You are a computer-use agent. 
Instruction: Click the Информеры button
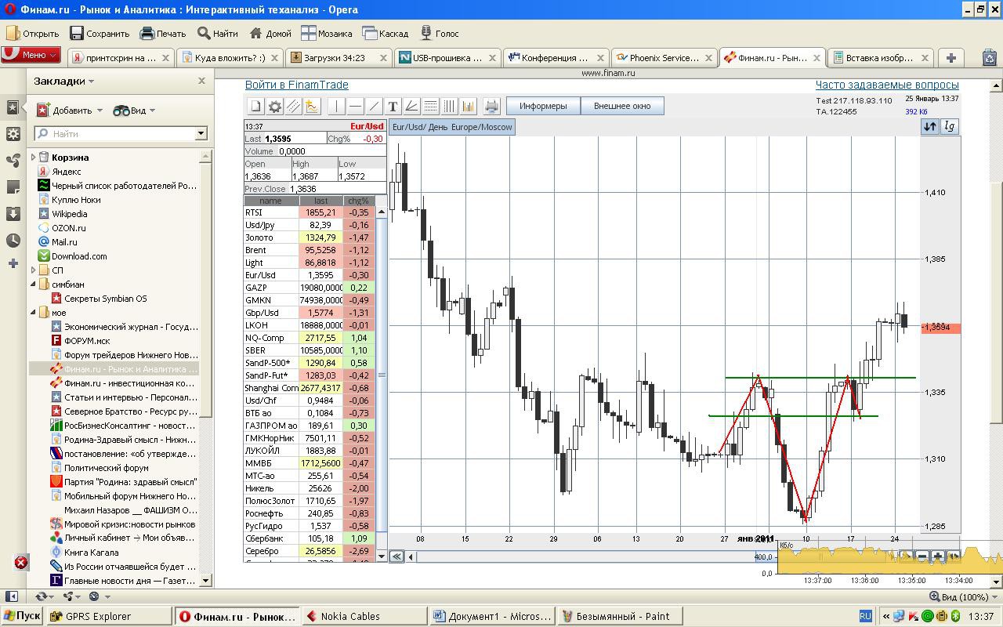pos(543,106)
